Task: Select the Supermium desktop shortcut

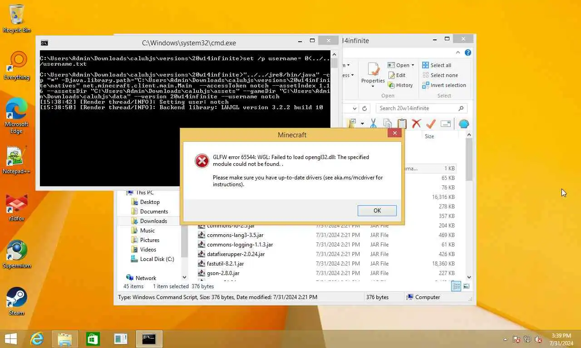Action: (x=17, y=254)
